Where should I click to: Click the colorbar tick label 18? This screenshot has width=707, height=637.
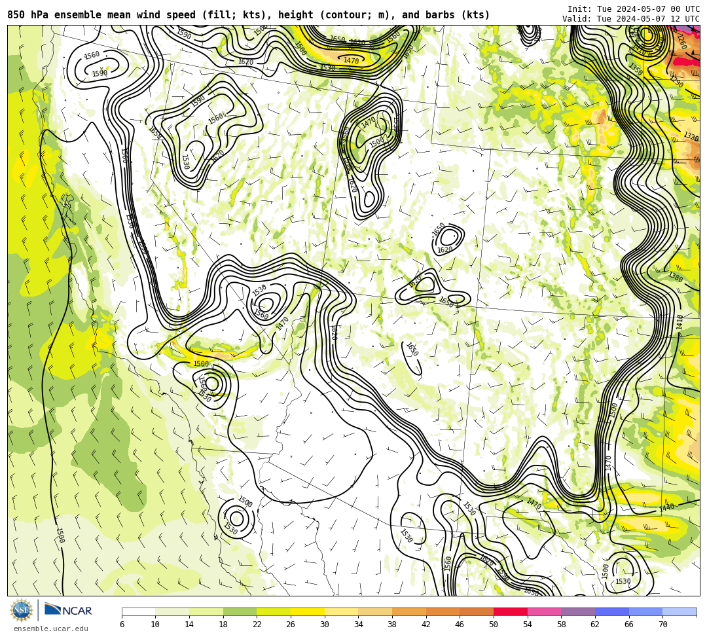point(223,625)
